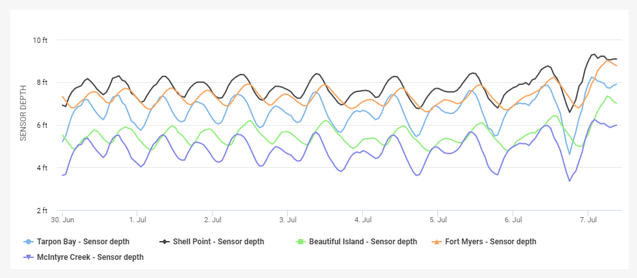Click the 10 ft y-axis label
This screenshot has width=637, height=278.
click(40, 40)
